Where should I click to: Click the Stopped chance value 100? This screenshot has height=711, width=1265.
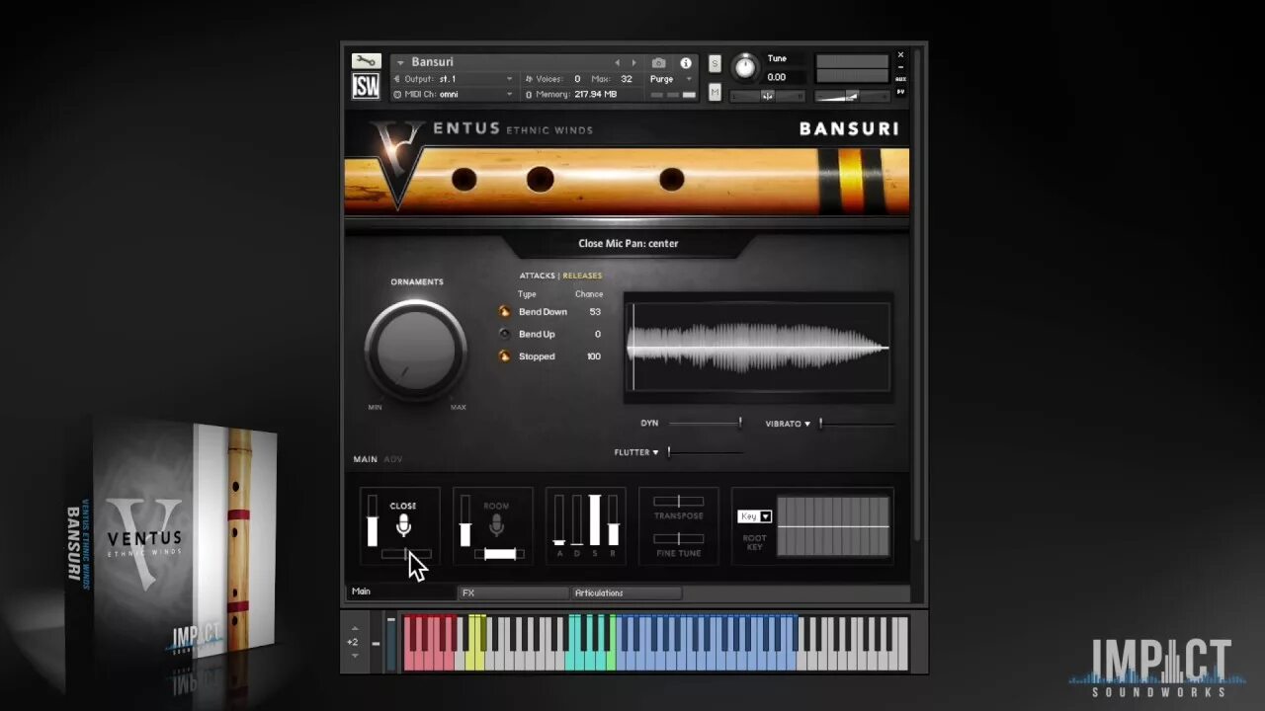(x=593, y=356)
